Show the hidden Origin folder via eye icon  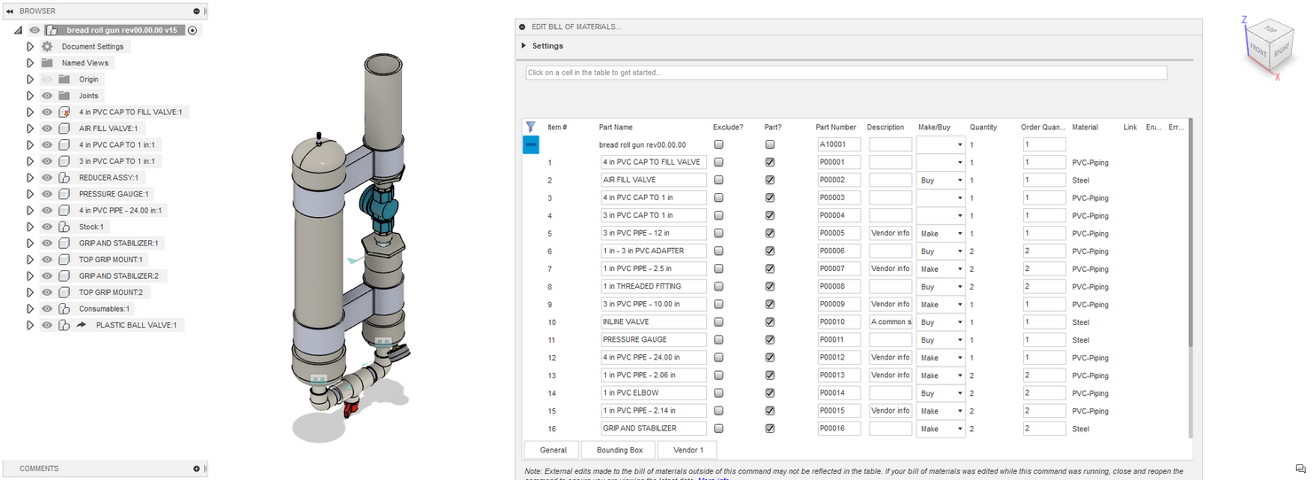(x=47, y=79)
